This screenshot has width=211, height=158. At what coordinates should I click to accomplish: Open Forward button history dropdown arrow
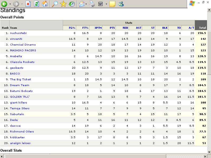pos(22,4)
